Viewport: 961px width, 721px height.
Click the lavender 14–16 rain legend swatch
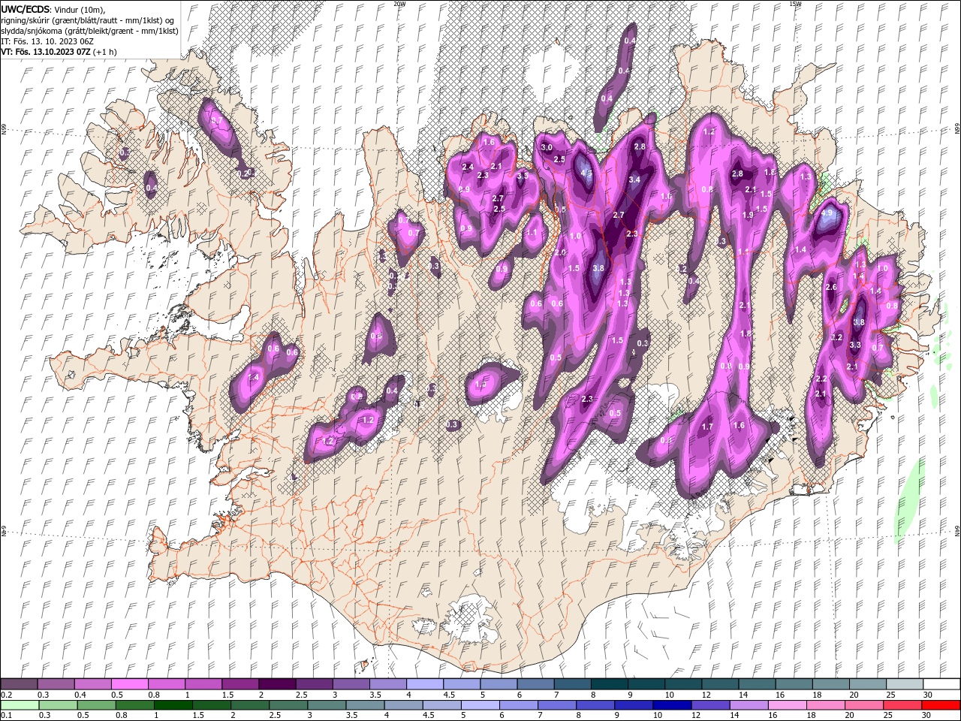coord(751,705)
